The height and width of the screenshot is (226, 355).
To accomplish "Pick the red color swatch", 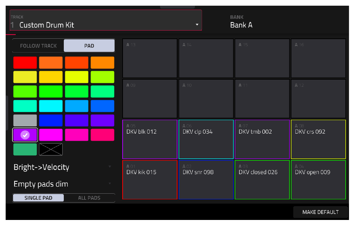I will pos(25,63).
